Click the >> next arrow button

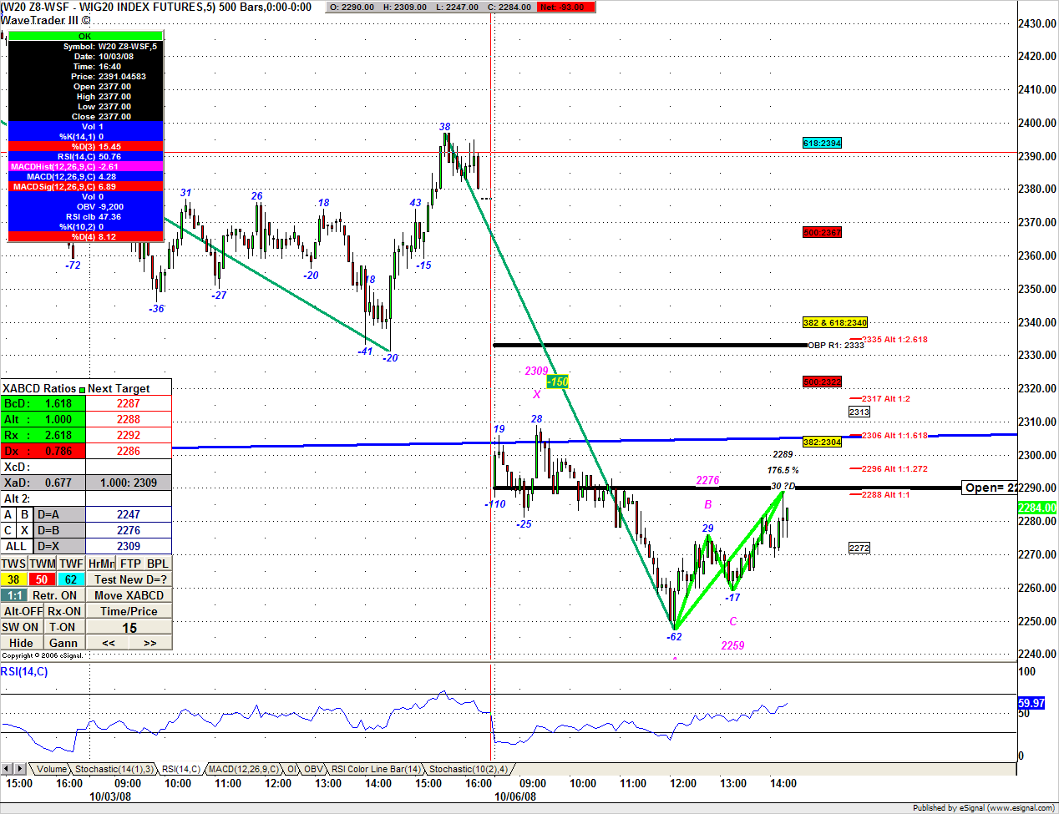tap(150, 643)
